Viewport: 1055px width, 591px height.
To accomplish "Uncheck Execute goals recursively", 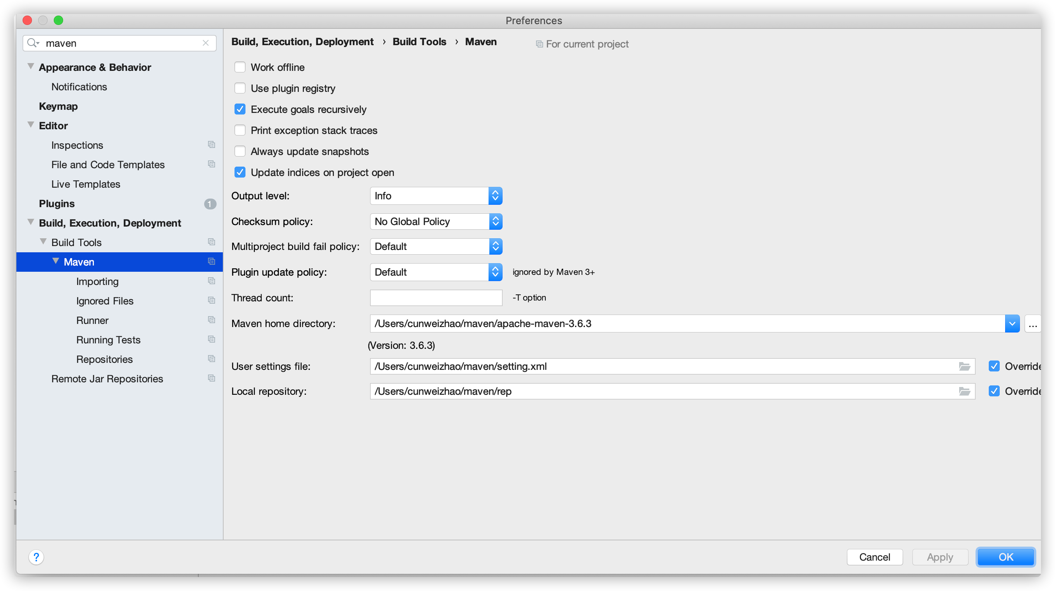I will click(x=240, y=109).
